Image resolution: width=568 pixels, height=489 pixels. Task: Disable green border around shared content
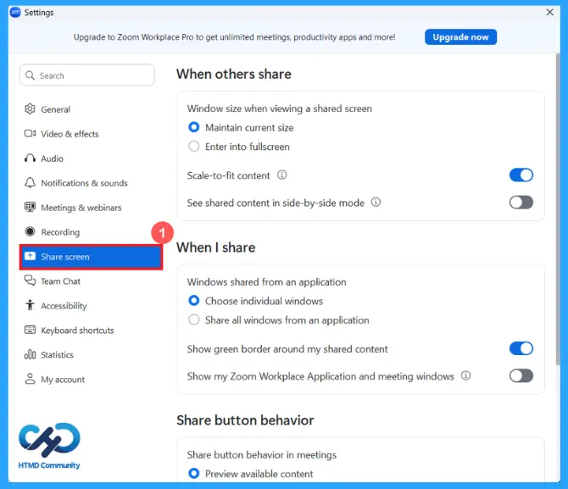click(521, 348)
